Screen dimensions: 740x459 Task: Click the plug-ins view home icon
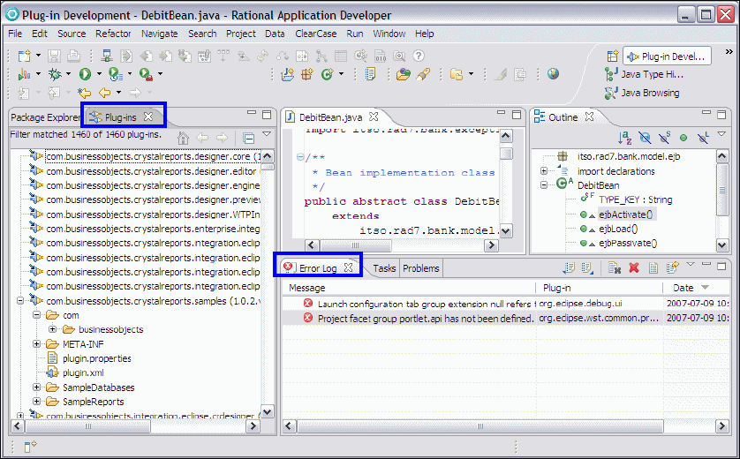(x=183, y=138)
